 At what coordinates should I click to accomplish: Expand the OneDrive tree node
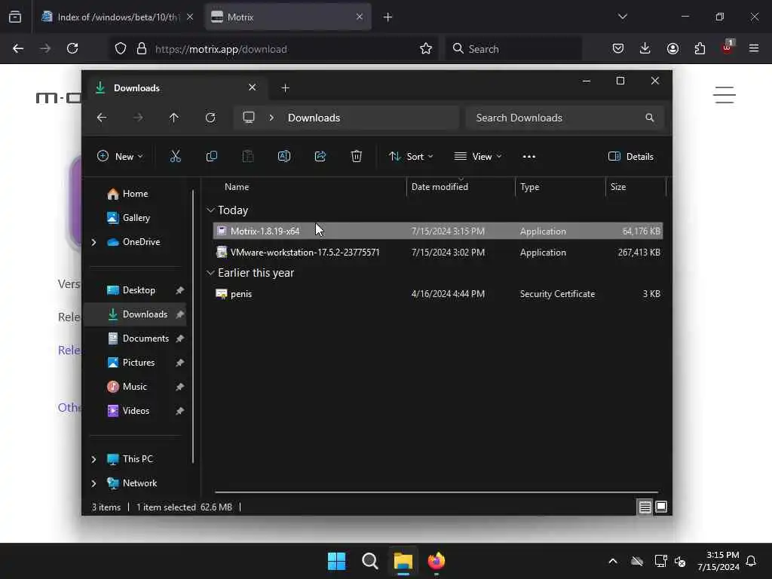(93, 242)
